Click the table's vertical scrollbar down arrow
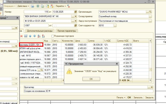This screenshot has height=104, width=166. [x=150, y=80]
